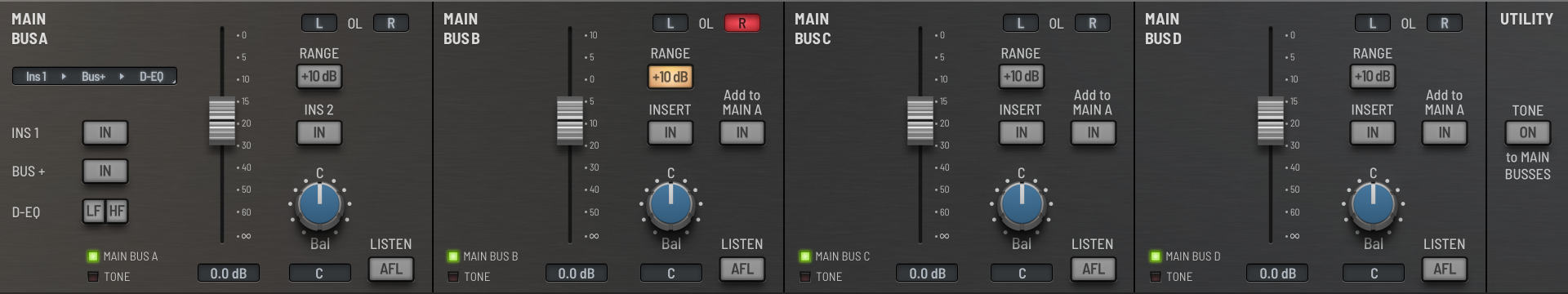
Task: Click the Bal knob on Main Bus D
Action: pyautogui.click(x=1373, y=205)
